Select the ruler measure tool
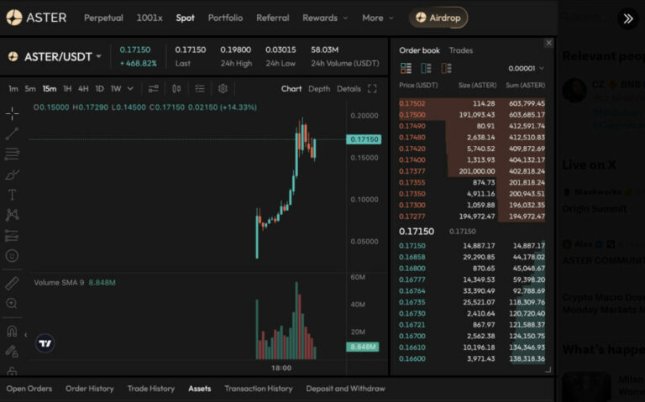Screen dimensions: 645x402 click(x=13, y=283)
